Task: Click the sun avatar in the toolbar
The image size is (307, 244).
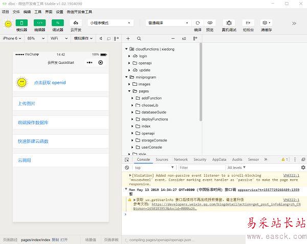Action: (x=8, y=24)
